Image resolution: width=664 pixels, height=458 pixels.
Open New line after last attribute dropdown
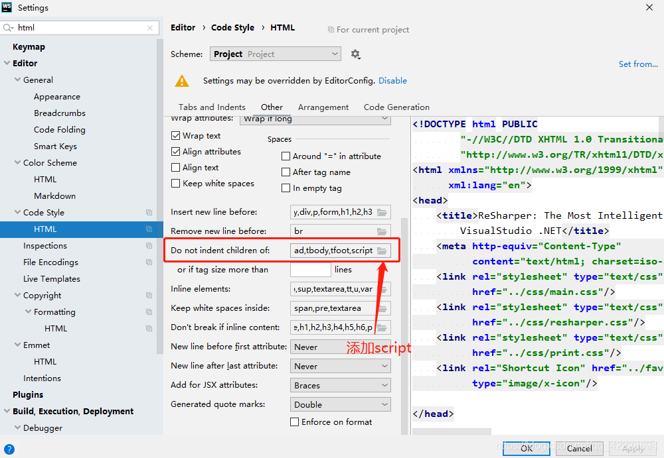point(341,367)
